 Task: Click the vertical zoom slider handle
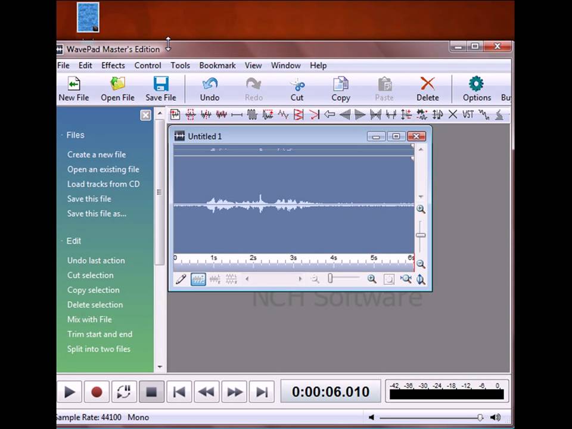click(x=421, y=235)
